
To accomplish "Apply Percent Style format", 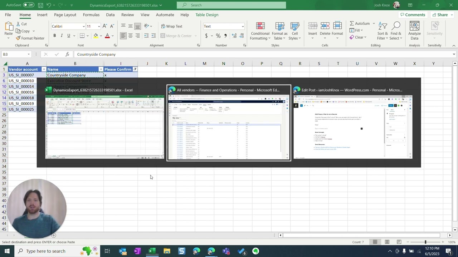I will pos(218,36).
